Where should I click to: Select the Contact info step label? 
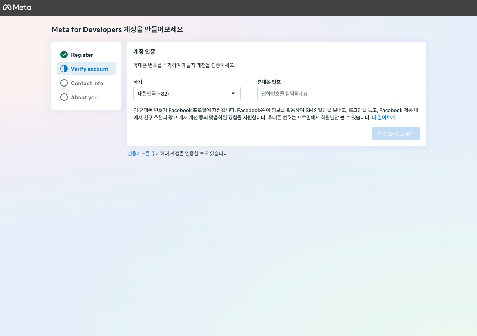coord(87,83)
